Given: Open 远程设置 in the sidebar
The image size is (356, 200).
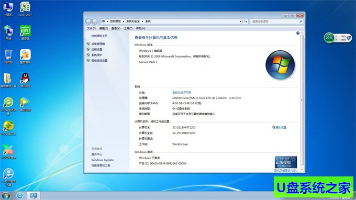Looking at the screenshot, I should click(97, 50).
